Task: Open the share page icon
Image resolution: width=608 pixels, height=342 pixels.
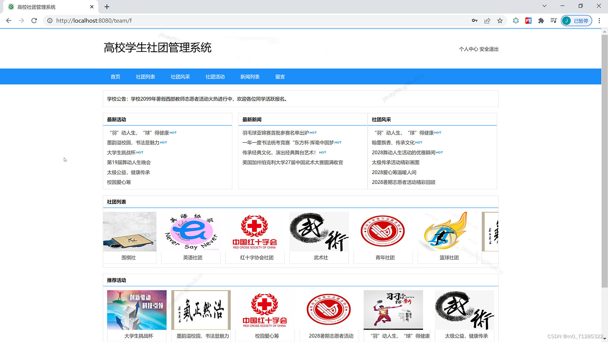Action: click(487, 21)
